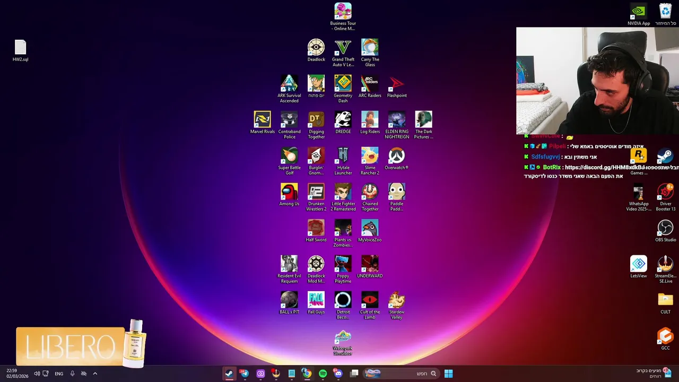Select ARK Survival Ascended shortcut
Screen dimensions: 679x382
(x=289, y=89)
